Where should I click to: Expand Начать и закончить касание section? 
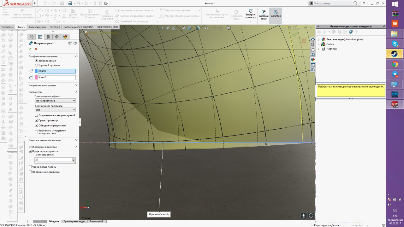(76, 140)
